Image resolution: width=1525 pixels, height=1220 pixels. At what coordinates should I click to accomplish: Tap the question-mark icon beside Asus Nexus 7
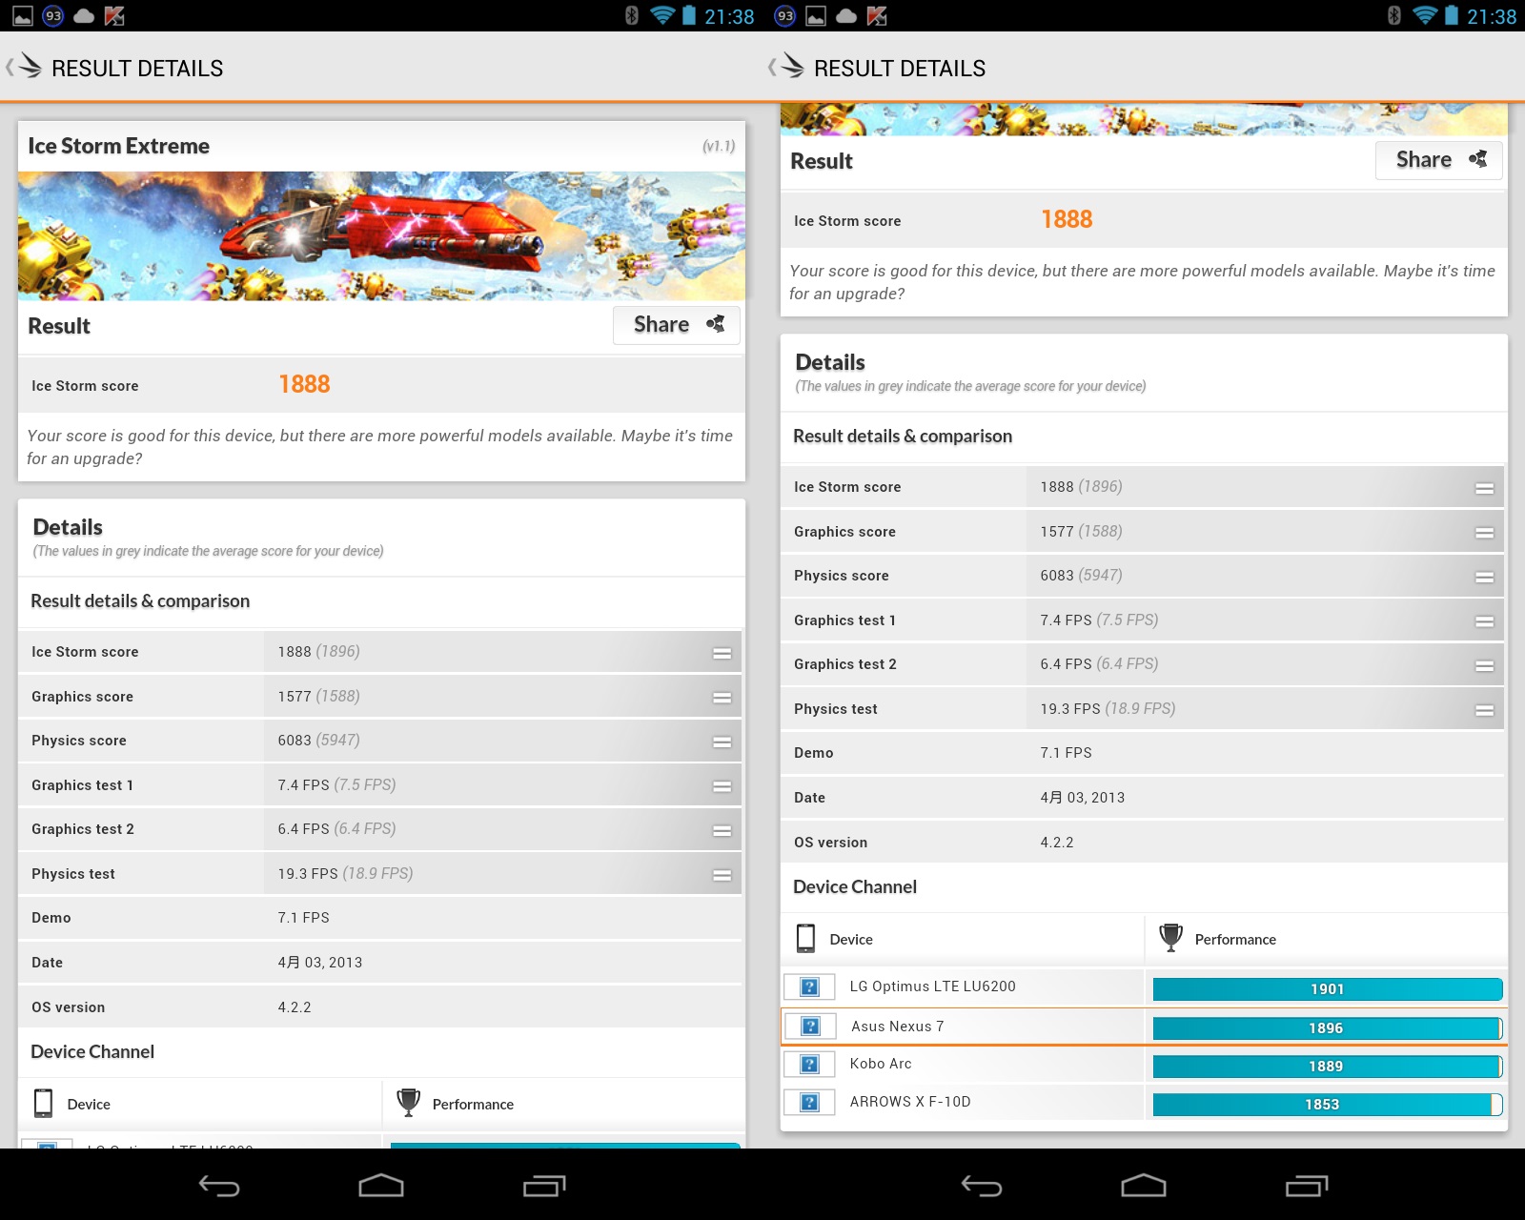point(810,1027)
